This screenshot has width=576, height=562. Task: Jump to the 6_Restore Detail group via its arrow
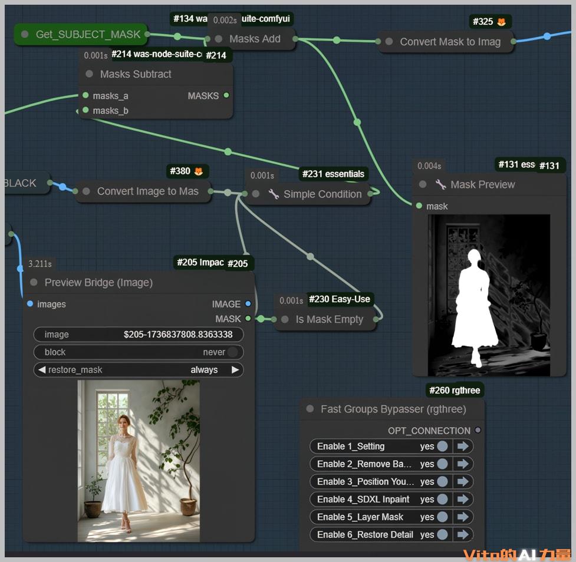(463, 534)
